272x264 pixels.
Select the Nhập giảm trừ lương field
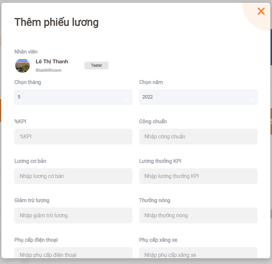[73, 215]
